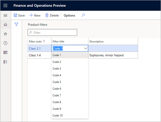This screenshot has width=161, height=122.
Task: Choose Code 8 from the dropdown list
Action: (x=70, y=102)
